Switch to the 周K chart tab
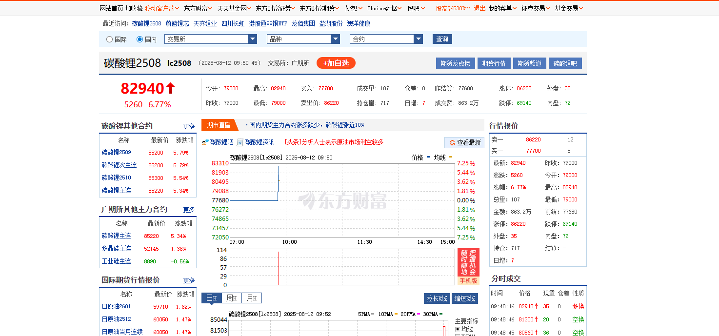 pyautogui.click(x=232, y=298)
